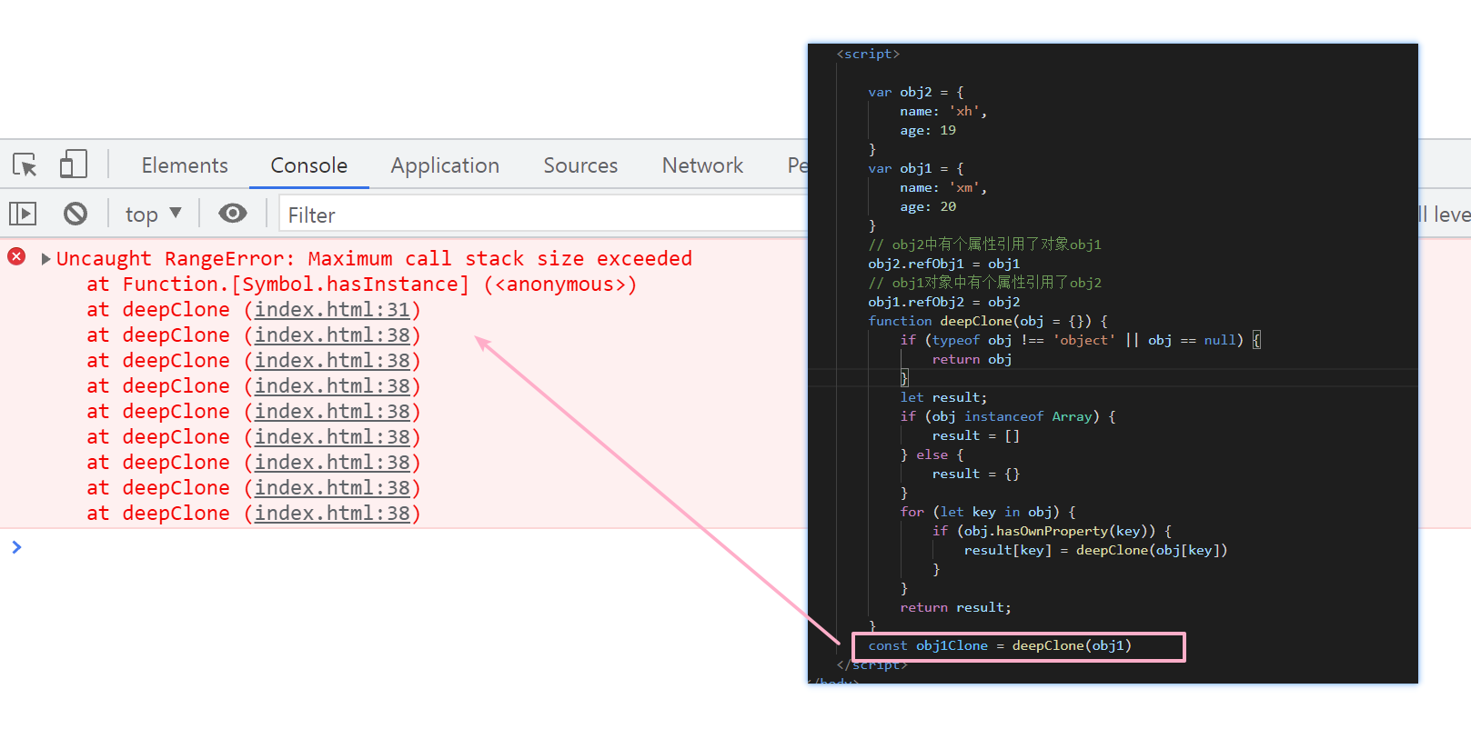Open the Application tab
The width and height of the screenshot is (1471, 739).
pyautogui.click(x=445, y=165)
